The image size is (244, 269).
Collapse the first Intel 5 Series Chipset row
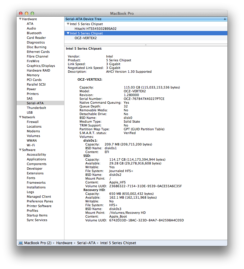click(68, 24)
